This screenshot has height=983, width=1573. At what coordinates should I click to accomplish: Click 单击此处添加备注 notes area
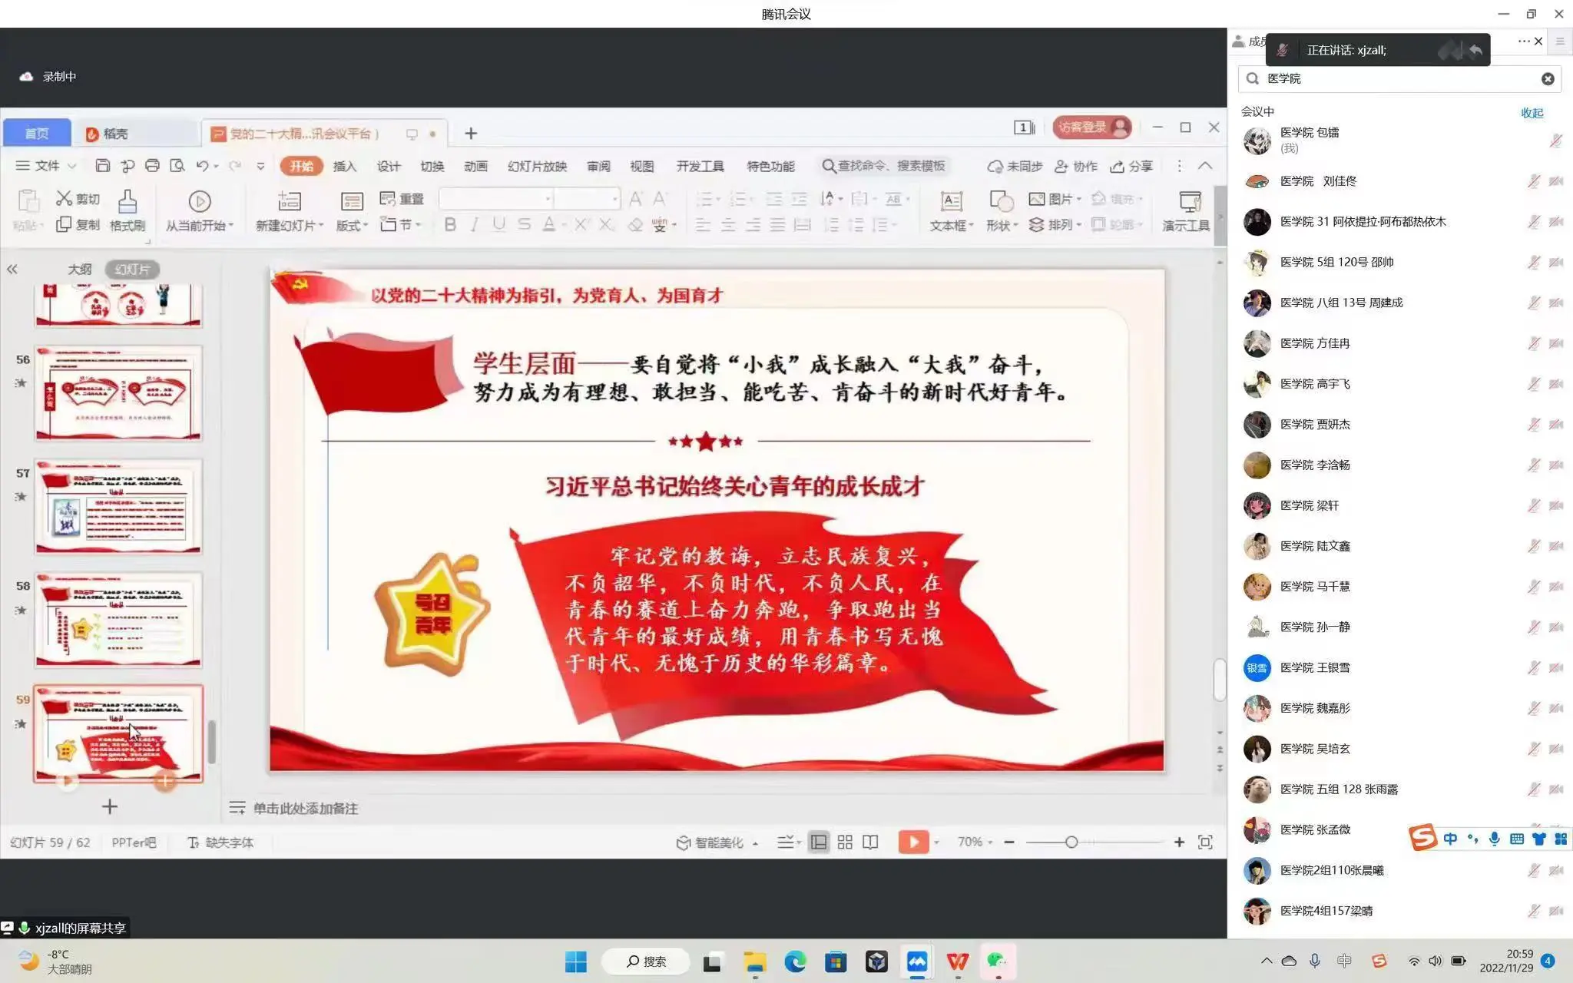306,808
